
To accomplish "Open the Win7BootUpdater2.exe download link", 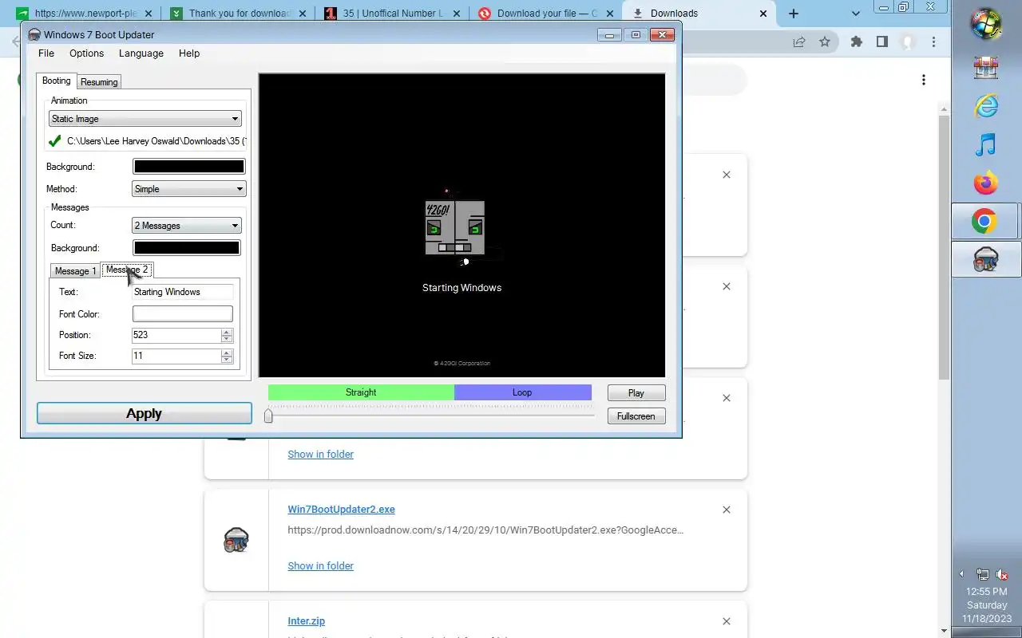I will (x=341, y=510).
